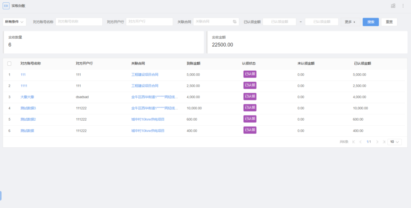Click 已认领 badge in row 6
The width and height of the screenshot is (411, 208).
click(x=250, y=130)
